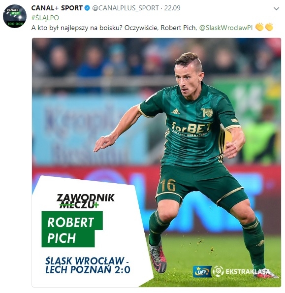Screen dimensions: 285x293
Task: Click the Zawodnik Meczu+ logo
Action: 85,201
